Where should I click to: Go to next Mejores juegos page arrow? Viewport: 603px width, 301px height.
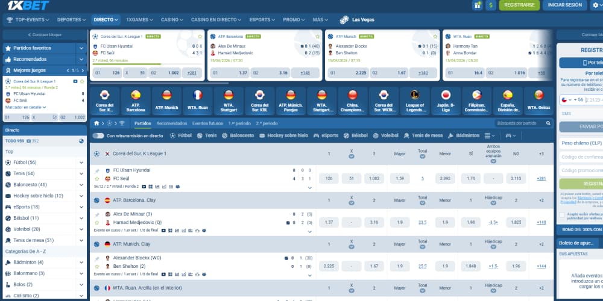coord(83,70)
